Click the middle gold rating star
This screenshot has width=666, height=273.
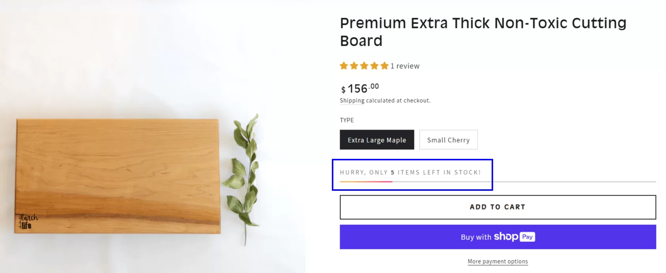(x=364, y=66)
